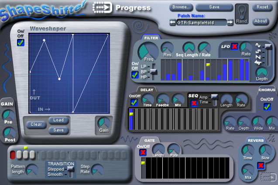Screen dimensions: 278x185
Task: Click the filter Seq Rate knob
Action: (x=204, y=47)
